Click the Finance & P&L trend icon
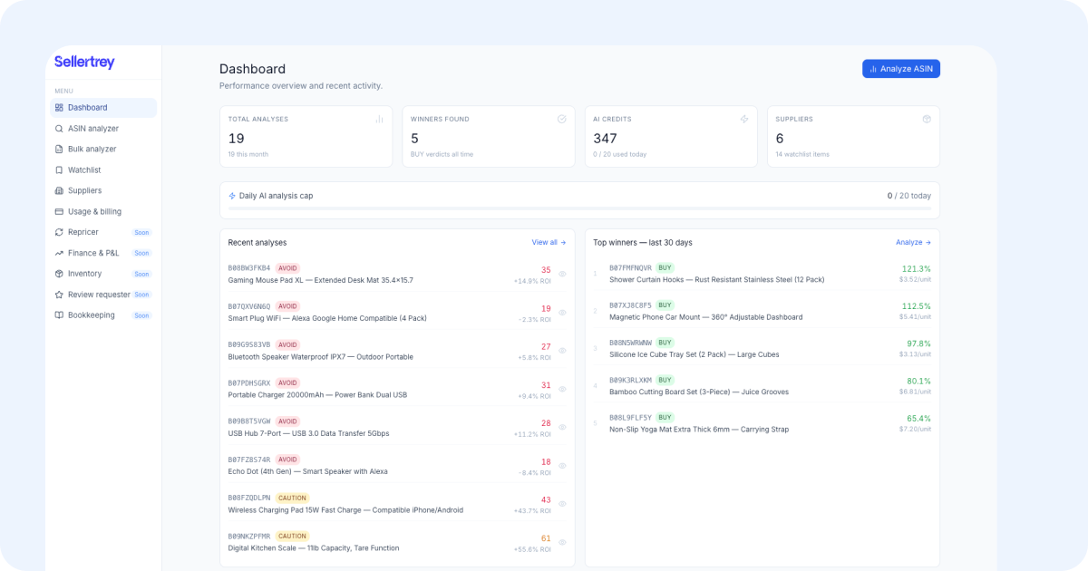This screenshot has height=571, width=1088. point(59,253)
